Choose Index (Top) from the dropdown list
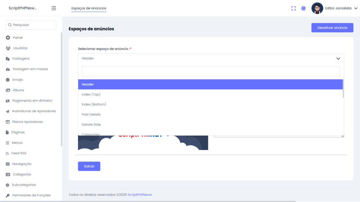Image resolution: width=360 pixels, height=202 pixels. click(91, 94)
